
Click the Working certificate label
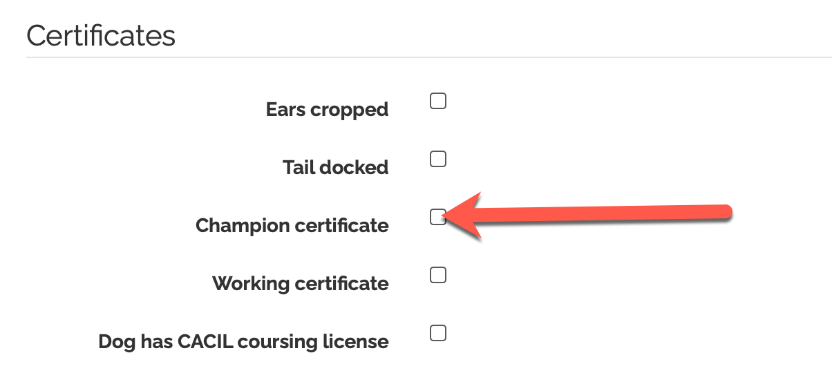click(x=300, y=284)
